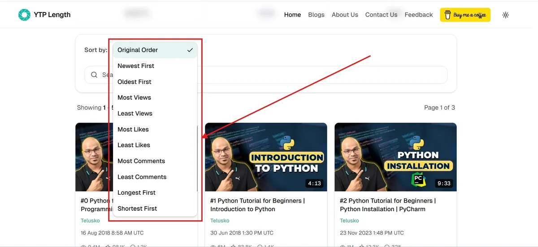Select Original Order sort option

tap(155, 50)
